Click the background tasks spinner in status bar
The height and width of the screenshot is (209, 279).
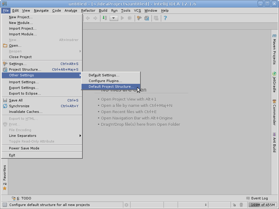click(126, 205)
